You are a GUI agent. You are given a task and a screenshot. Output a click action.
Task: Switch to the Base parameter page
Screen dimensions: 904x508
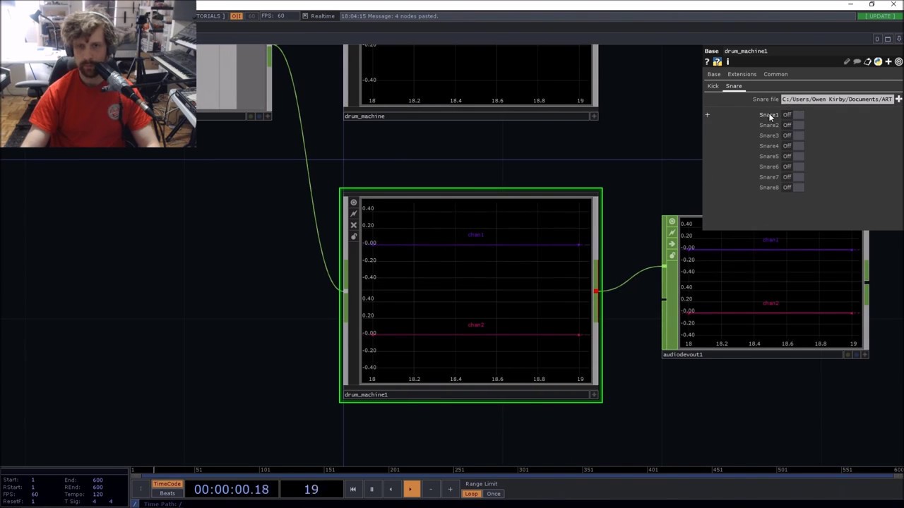(x=714, y=74)
